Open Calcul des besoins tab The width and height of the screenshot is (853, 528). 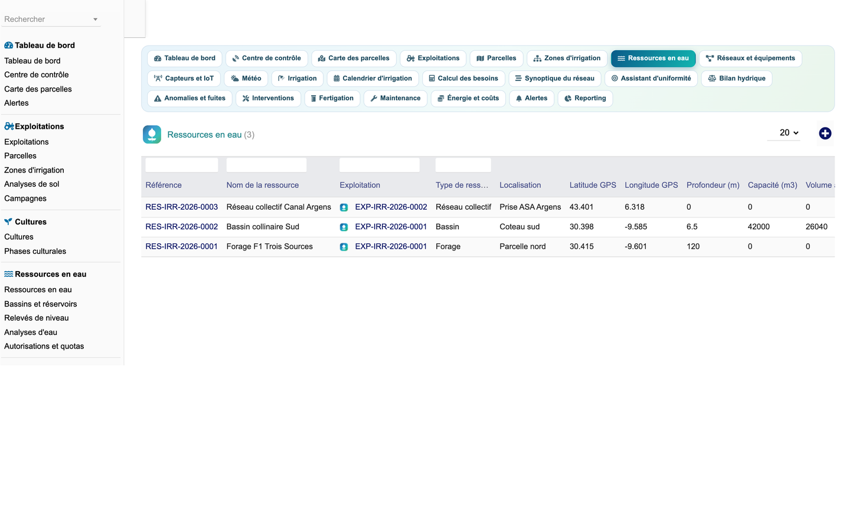click(x=463, y=79)
